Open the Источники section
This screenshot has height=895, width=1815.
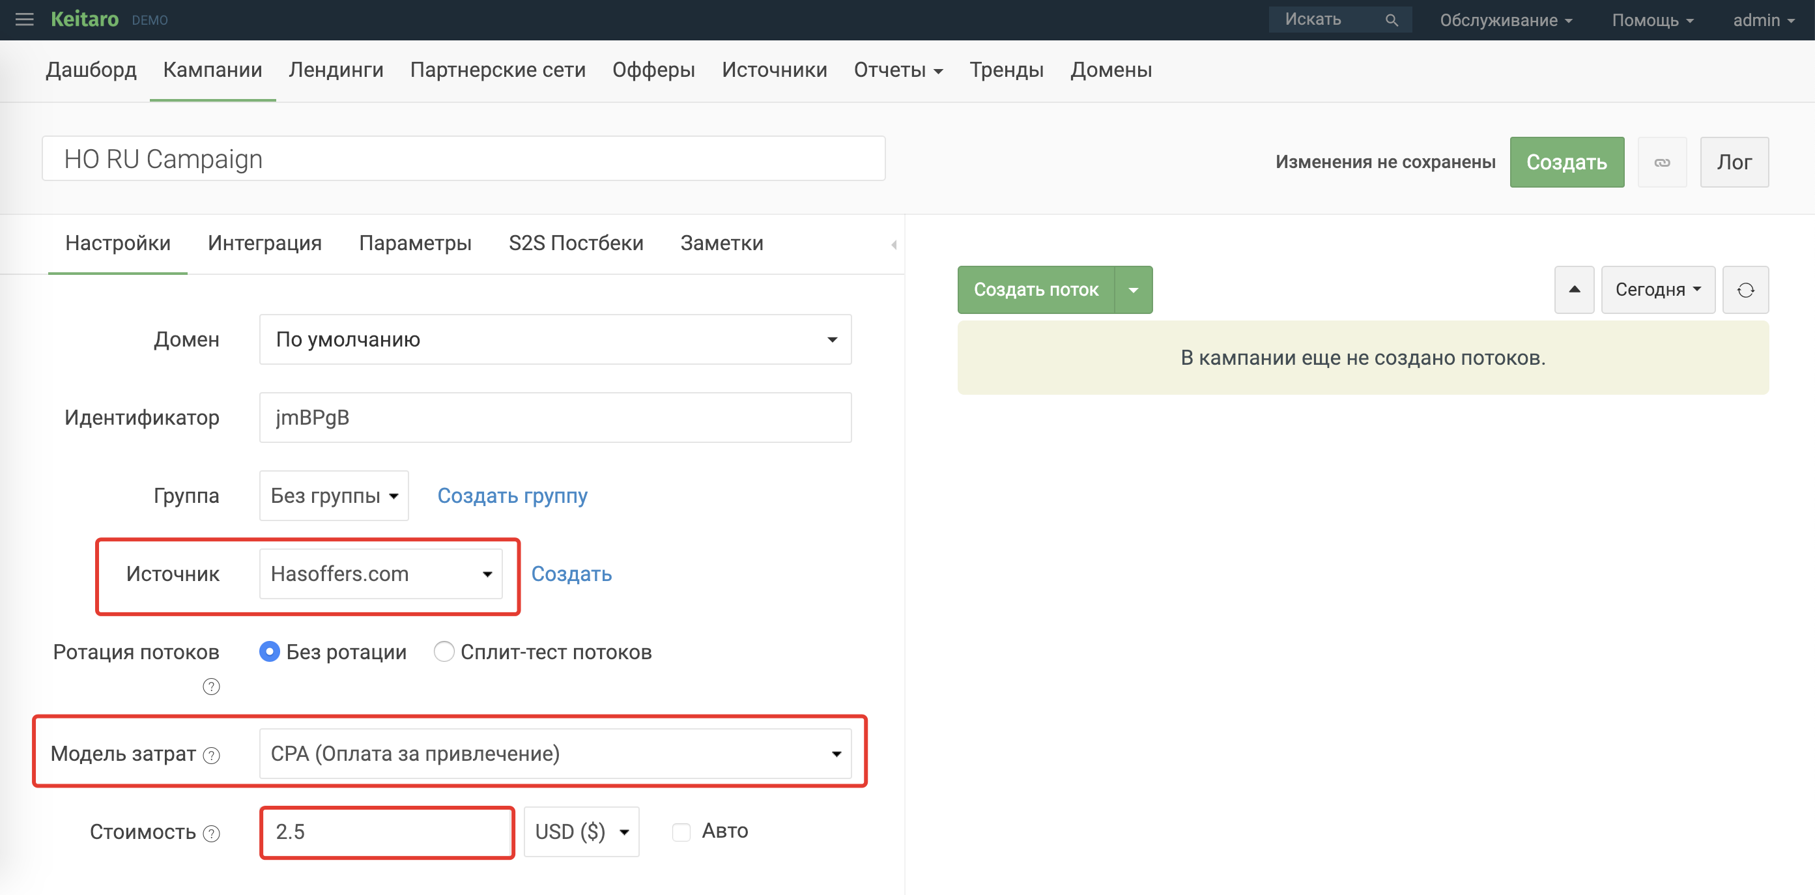[x=775, y=70]
